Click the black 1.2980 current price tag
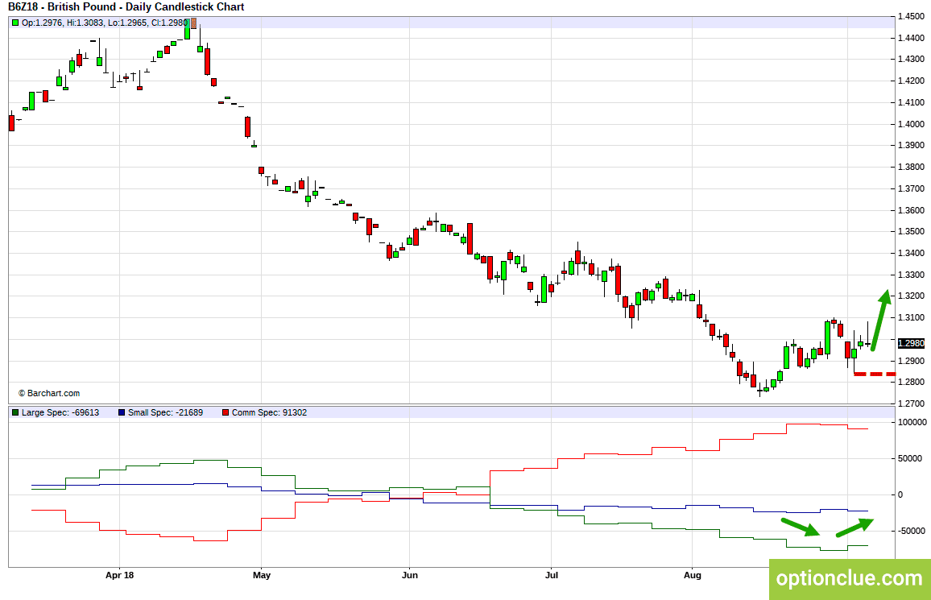931x600 pixels. (911, 343)
